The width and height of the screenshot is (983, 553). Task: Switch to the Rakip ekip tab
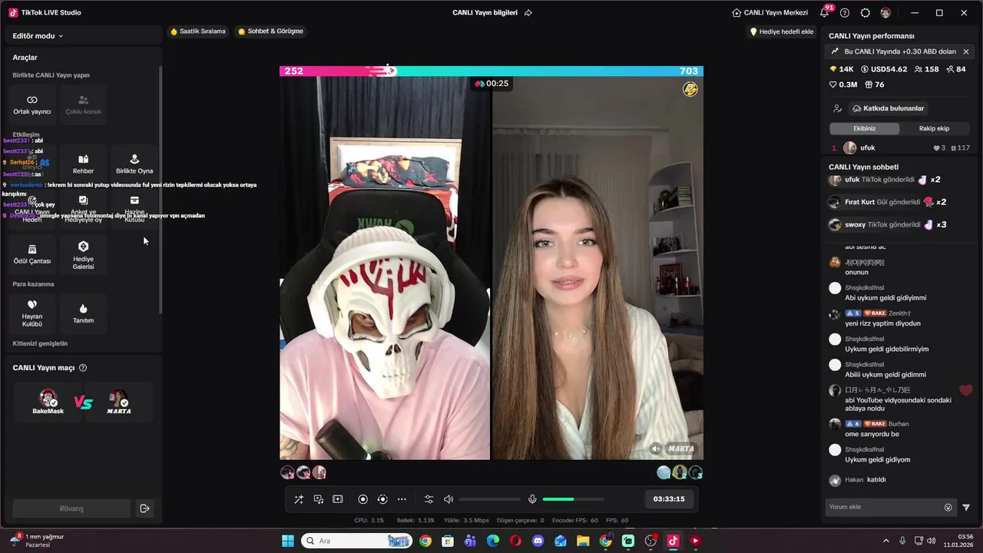click(934, 128)
